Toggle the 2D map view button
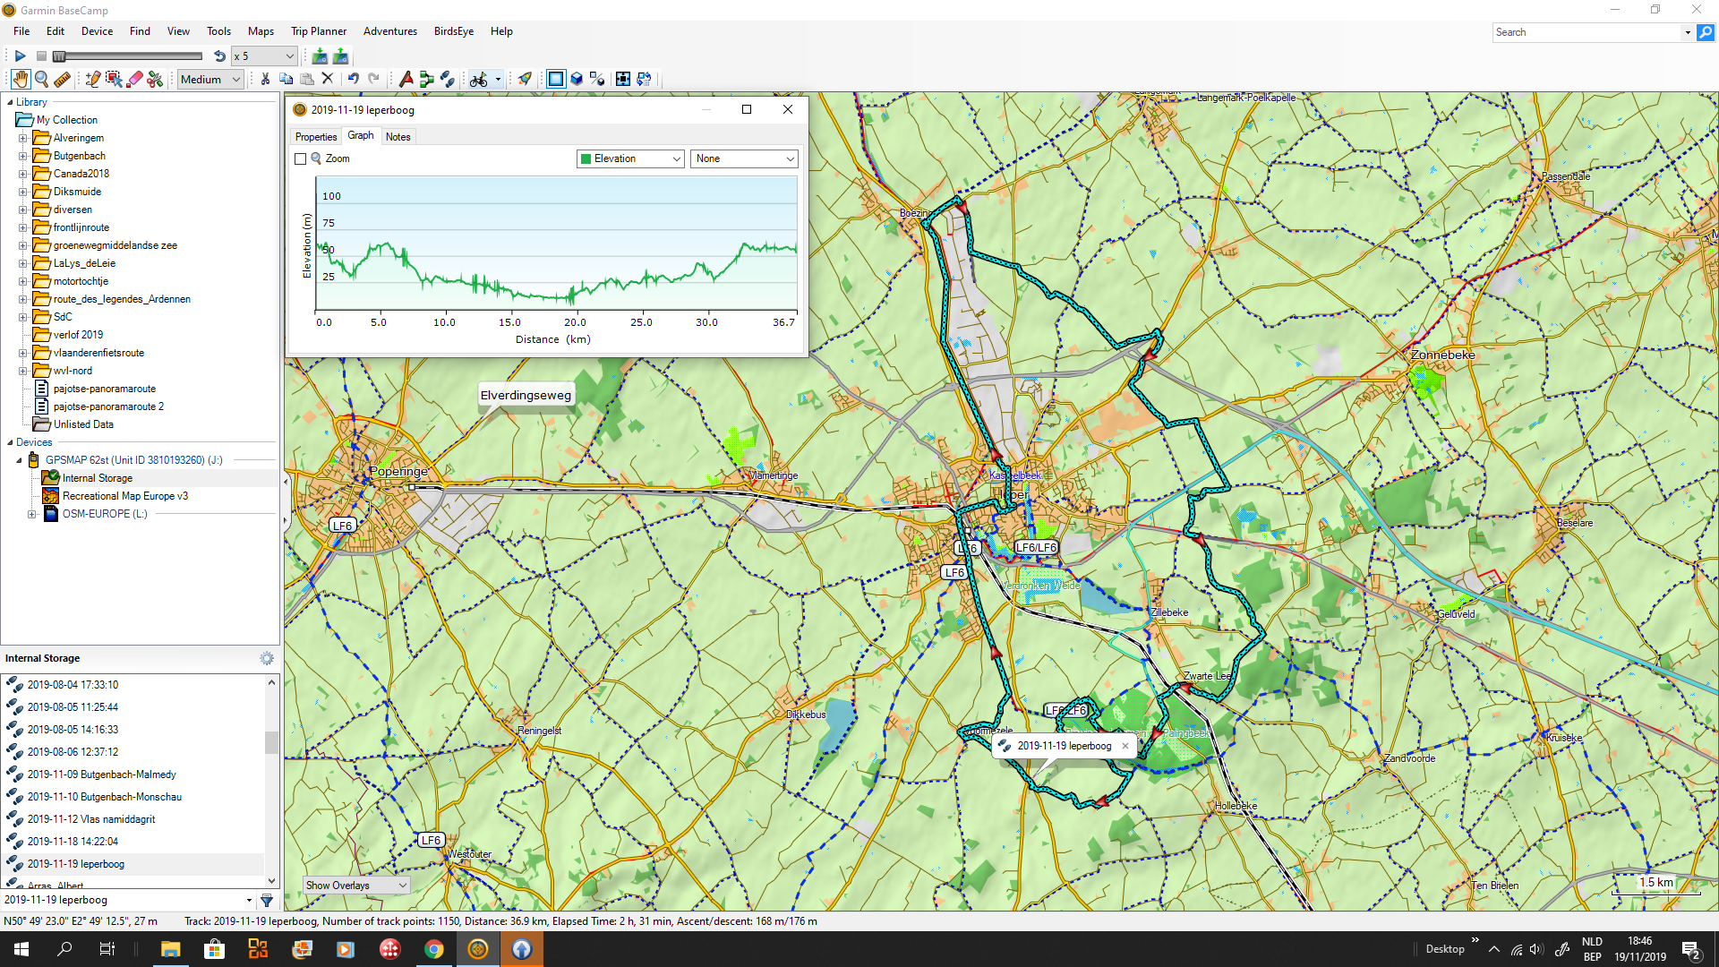Viewport: 1719px width, 967px height. click(556, 79)
